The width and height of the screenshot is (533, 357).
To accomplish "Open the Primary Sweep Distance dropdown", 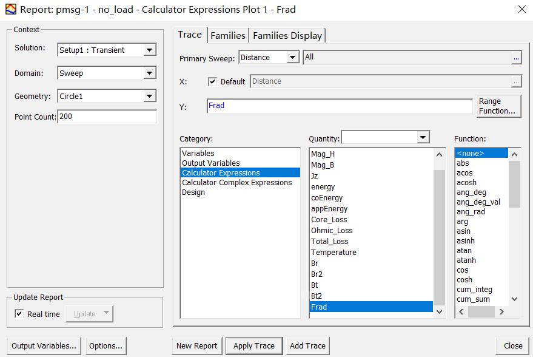I will click(x=293, y=58).
